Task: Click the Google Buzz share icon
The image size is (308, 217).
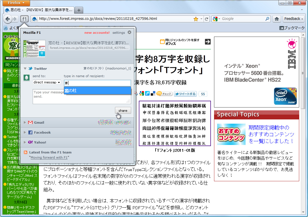Action: [141, 94]
